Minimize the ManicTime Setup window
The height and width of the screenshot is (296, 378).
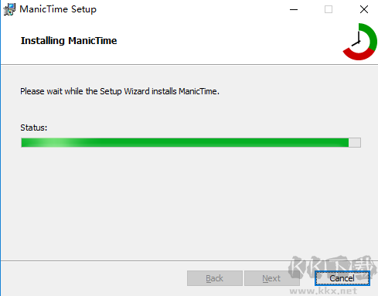point(294,9)
